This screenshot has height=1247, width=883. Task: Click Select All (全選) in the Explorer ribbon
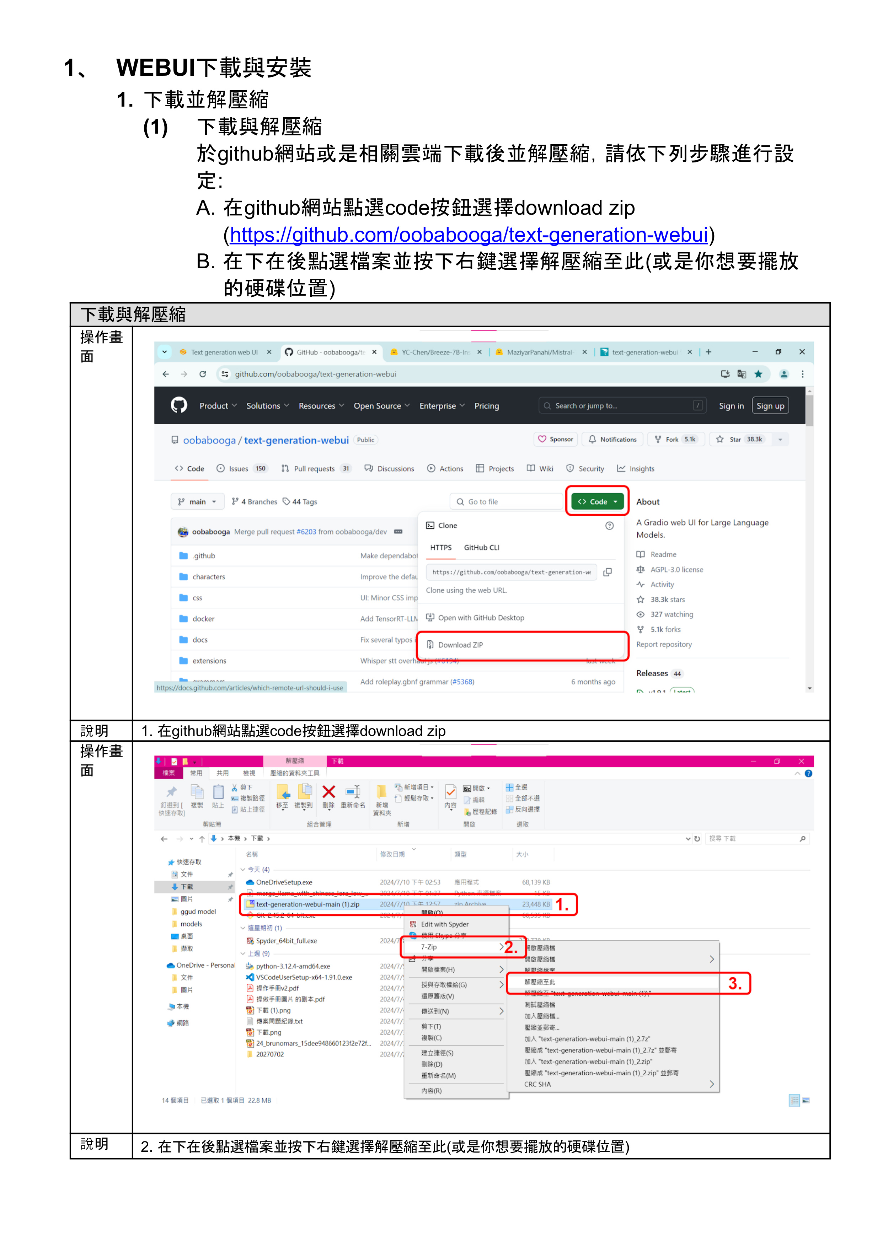click(x=516, y=787)
